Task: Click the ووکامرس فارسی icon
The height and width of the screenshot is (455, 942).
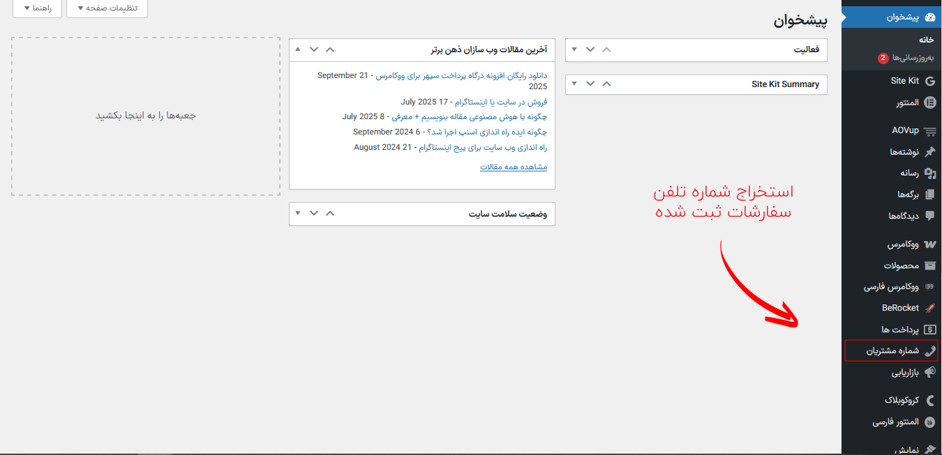Action: [929, 287]
